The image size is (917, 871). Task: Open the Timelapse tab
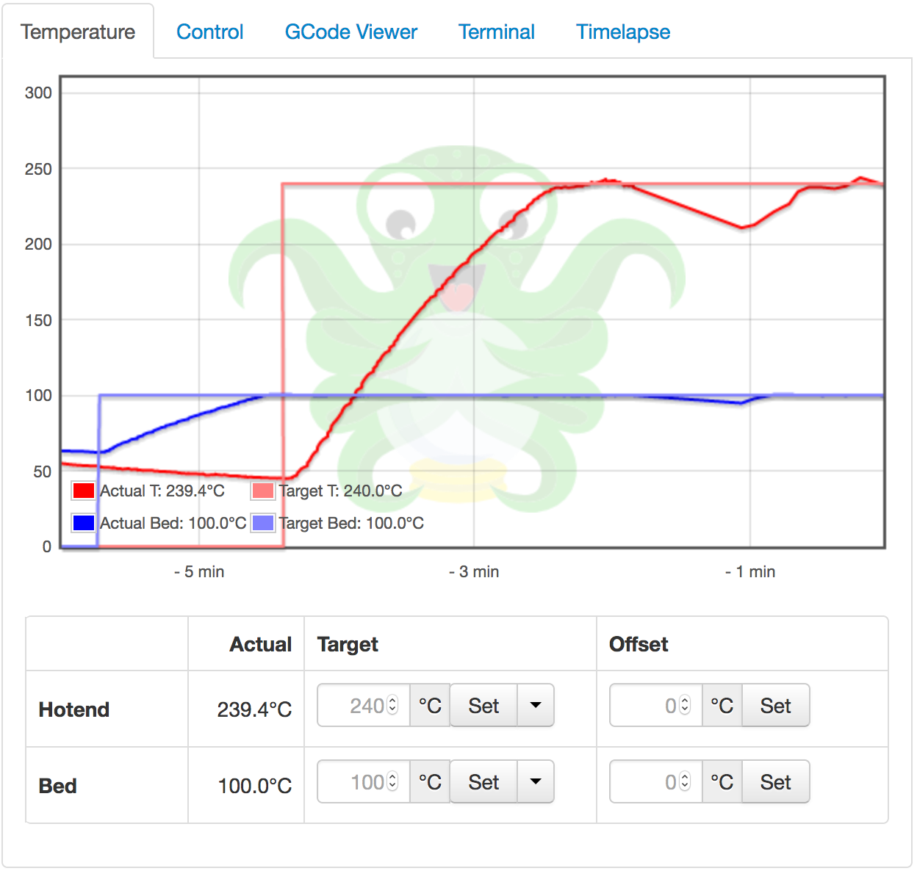click(622, 32)
